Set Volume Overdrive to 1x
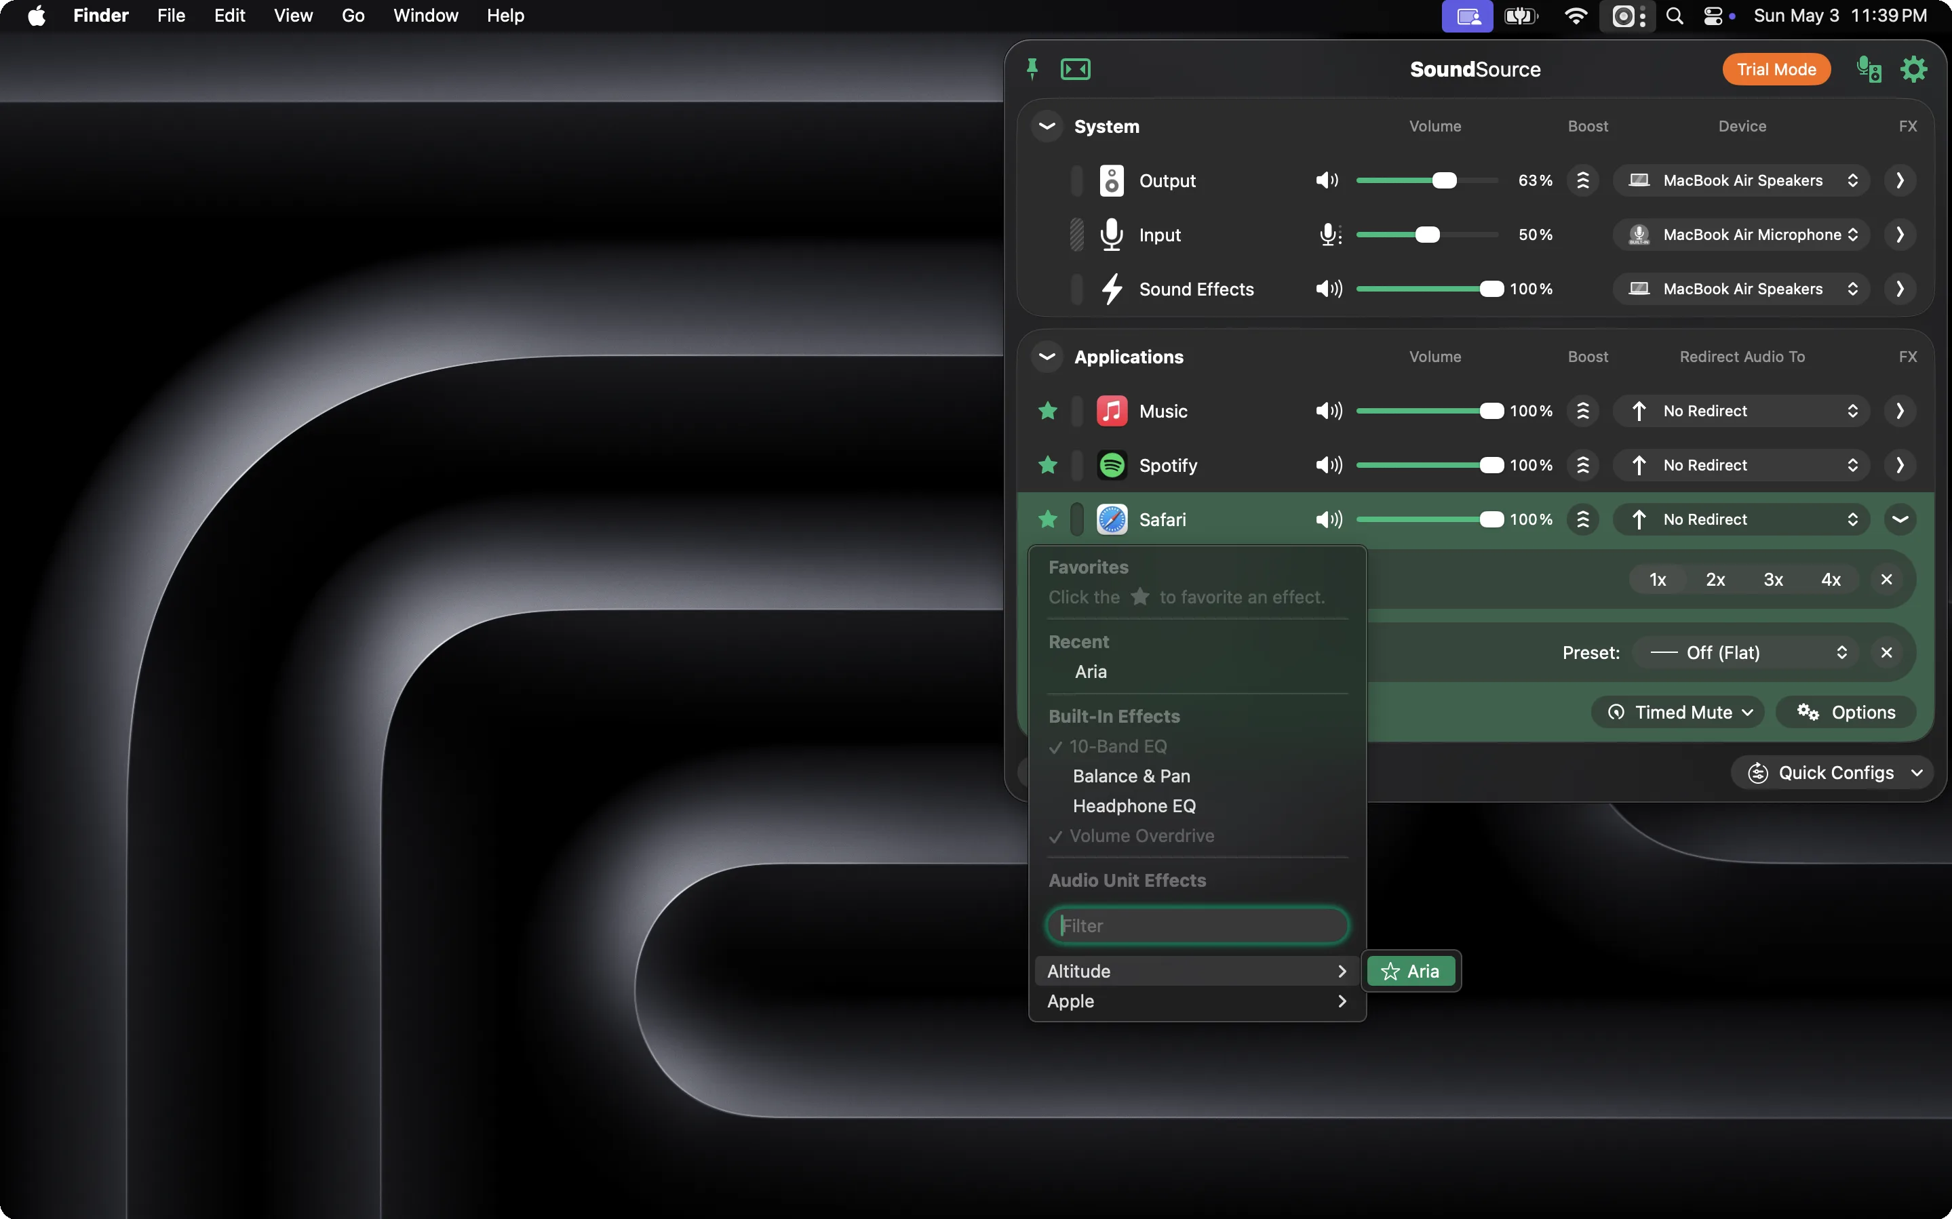Image resolution: width=1952 pixels, height=1219 pixels. click(x=1658, y=580)
